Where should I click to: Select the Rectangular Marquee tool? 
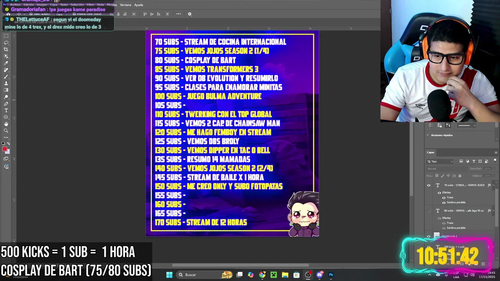click(6, 36)
